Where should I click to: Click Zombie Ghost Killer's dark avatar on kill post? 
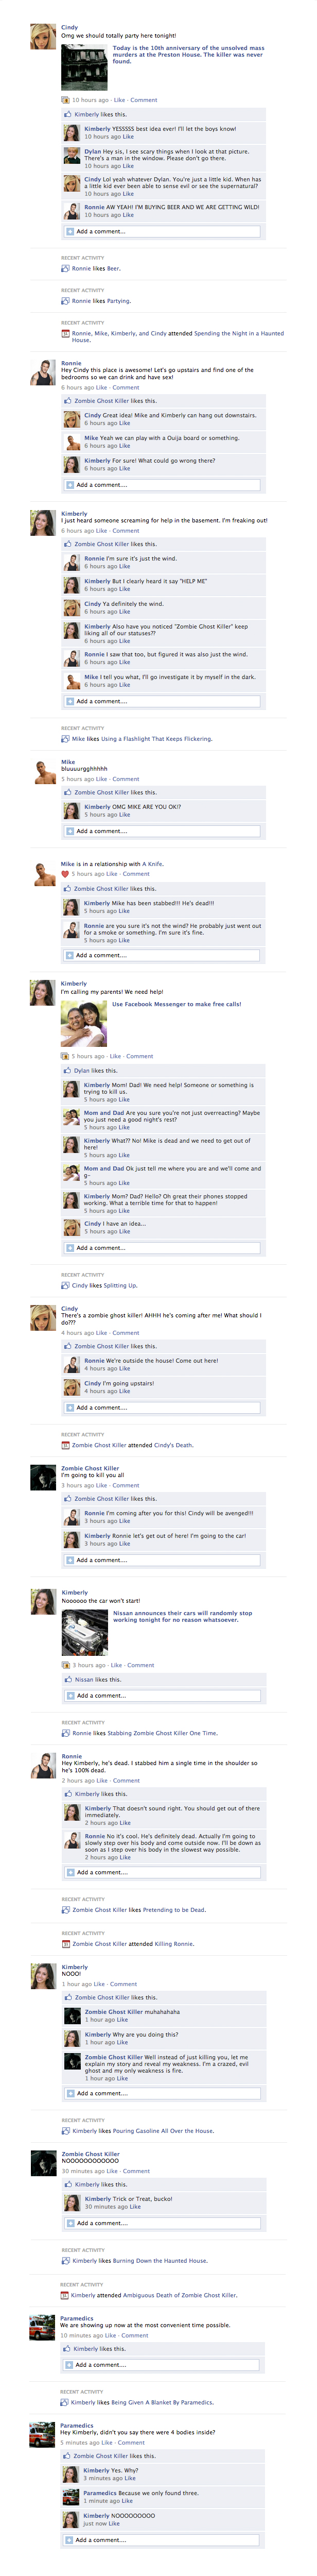pos(43,1478)
